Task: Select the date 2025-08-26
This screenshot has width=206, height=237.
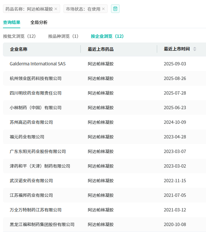Action: 175,78
